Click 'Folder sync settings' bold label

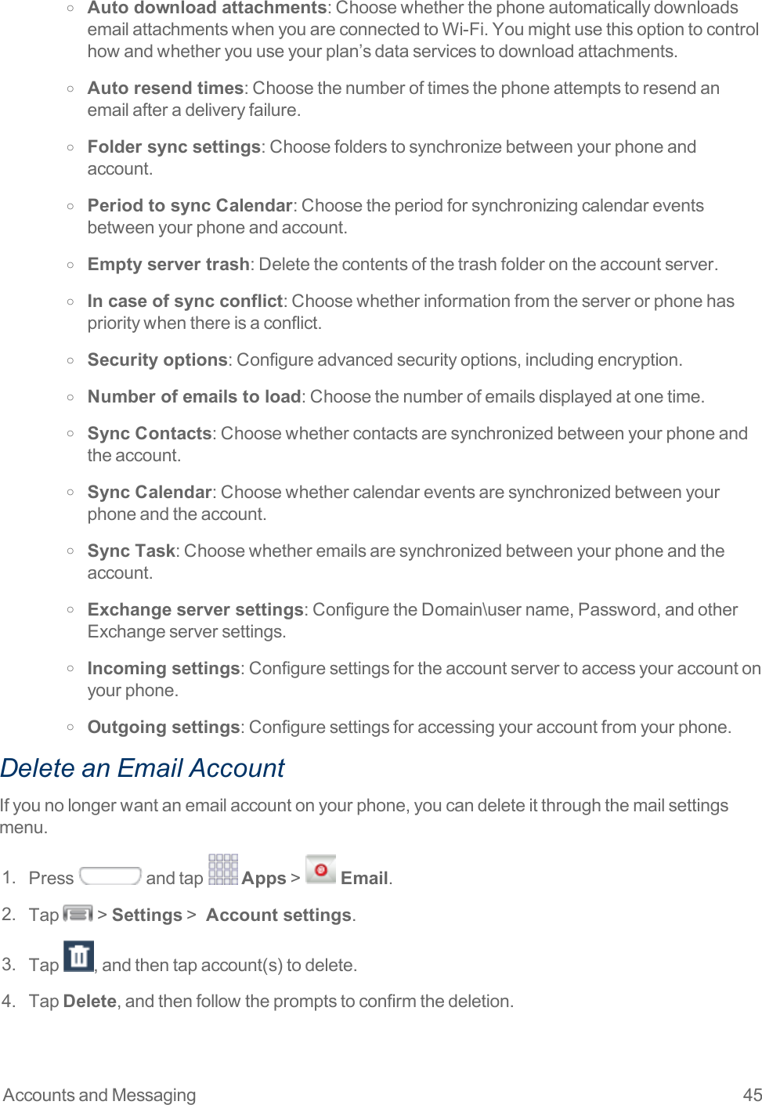pyautogui.click(x=173, y=146)
